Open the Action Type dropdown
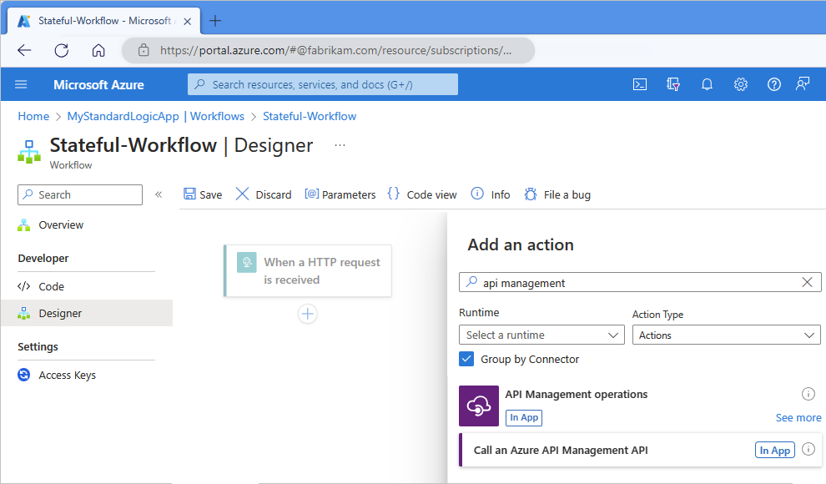 tap(727, 335)
